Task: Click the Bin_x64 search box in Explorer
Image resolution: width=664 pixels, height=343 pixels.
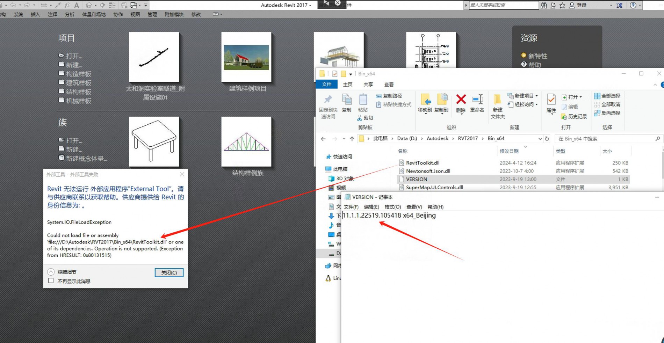Action: (x=608, y=139)
